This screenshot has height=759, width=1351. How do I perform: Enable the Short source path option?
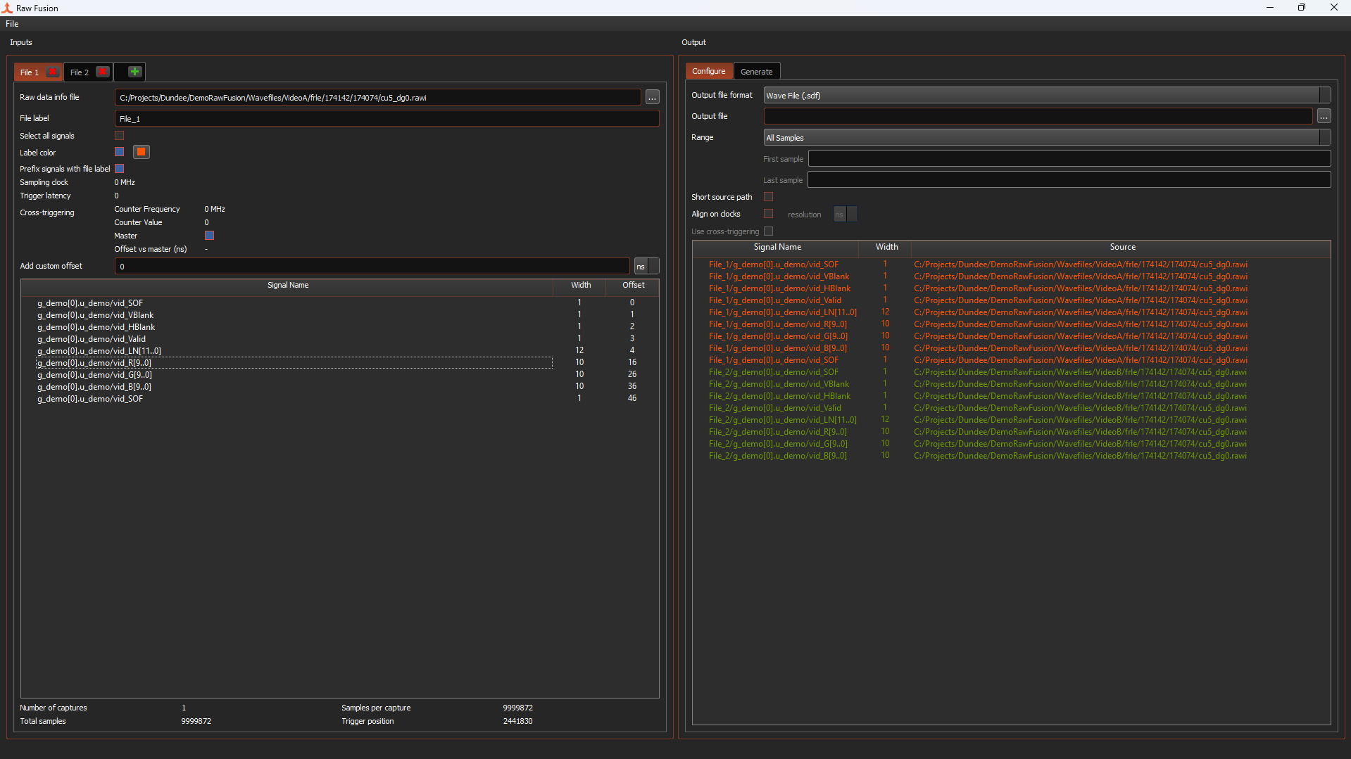point(768,197)
